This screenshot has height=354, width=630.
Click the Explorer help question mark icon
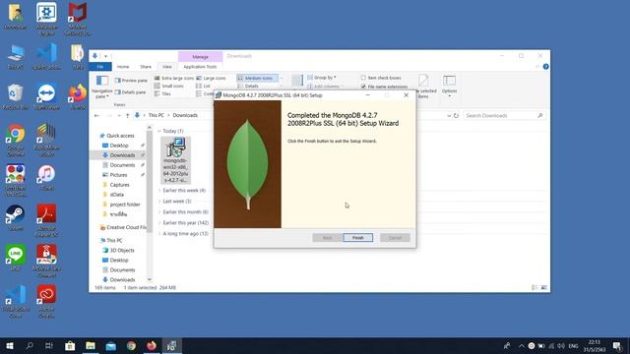[545, 67]
